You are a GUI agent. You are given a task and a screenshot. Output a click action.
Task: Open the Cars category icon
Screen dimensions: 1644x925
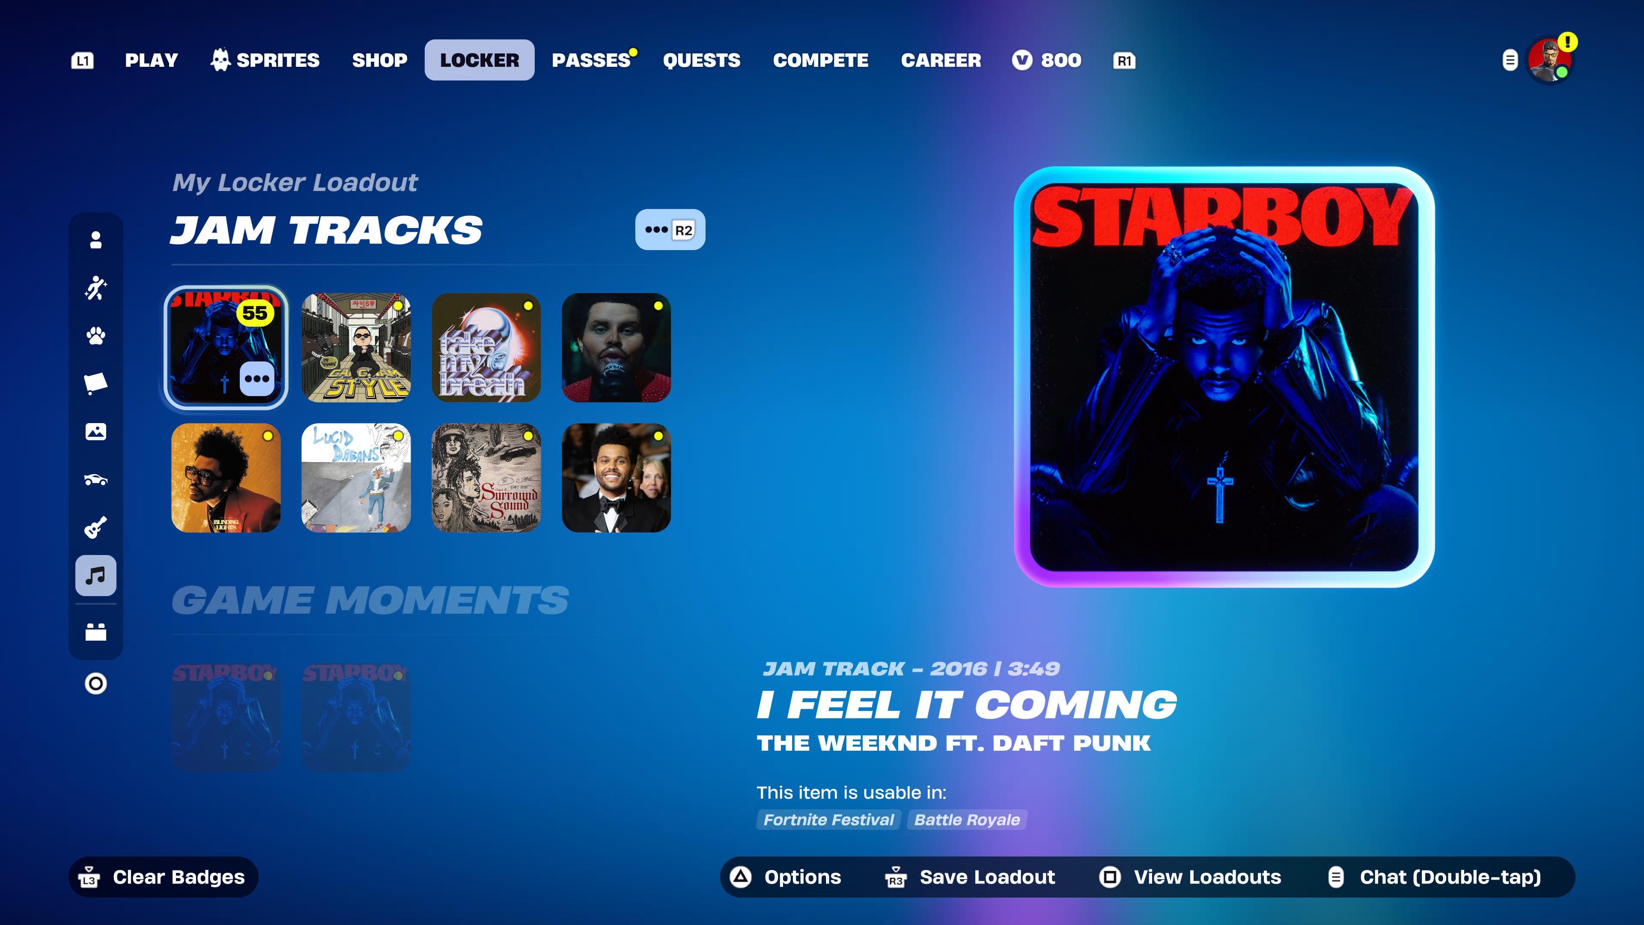[x=96, y=480]
